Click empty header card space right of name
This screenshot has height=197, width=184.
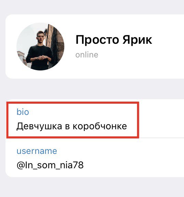tap(168, 47)
